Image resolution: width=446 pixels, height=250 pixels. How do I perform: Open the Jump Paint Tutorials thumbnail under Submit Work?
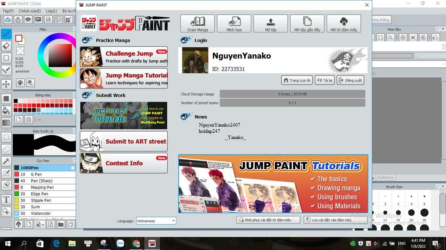(124, 115)
